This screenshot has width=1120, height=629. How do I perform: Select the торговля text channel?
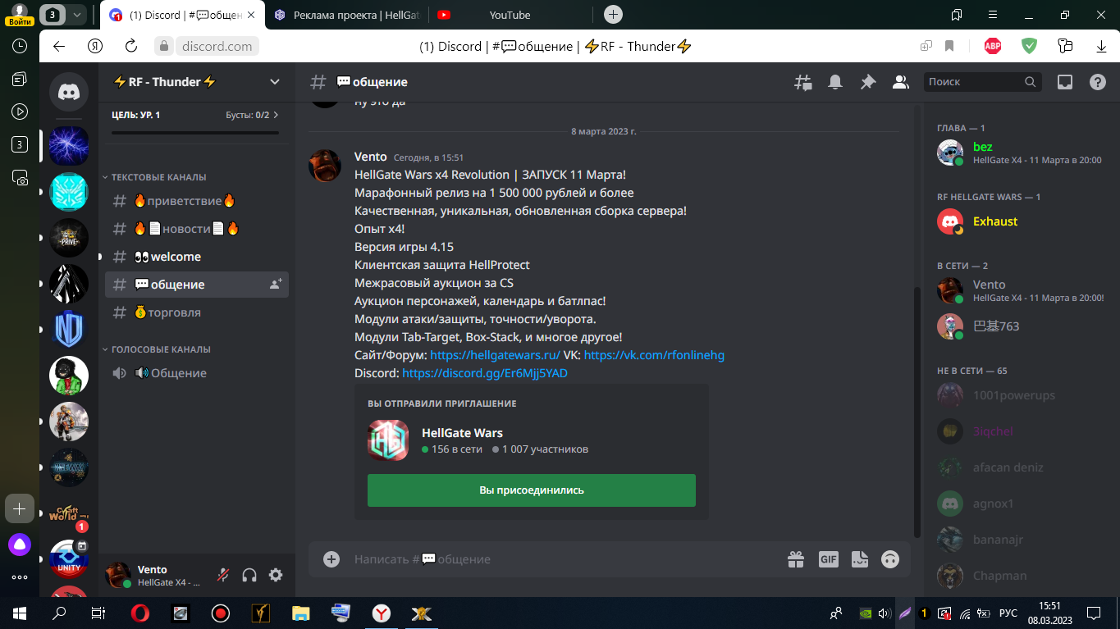tap(197, 312)
